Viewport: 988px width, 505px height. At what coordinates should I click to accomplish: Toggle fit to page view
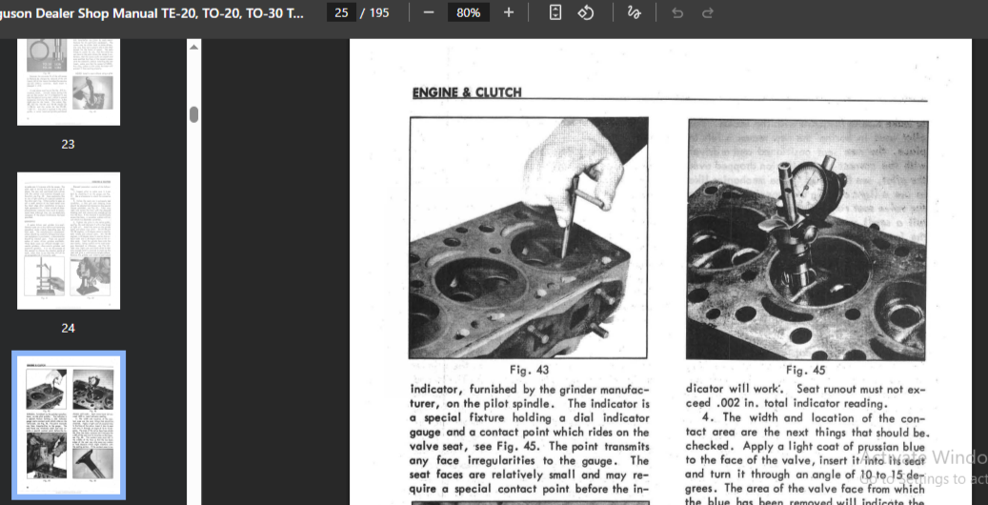[555, 12]
